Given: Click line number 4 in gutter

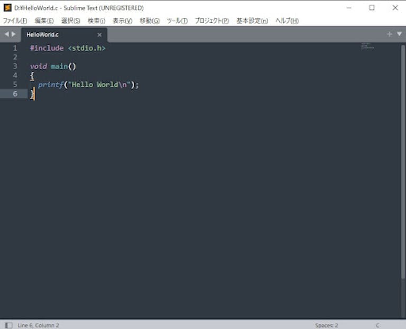Looking at the screenshot, I should 15,75.
